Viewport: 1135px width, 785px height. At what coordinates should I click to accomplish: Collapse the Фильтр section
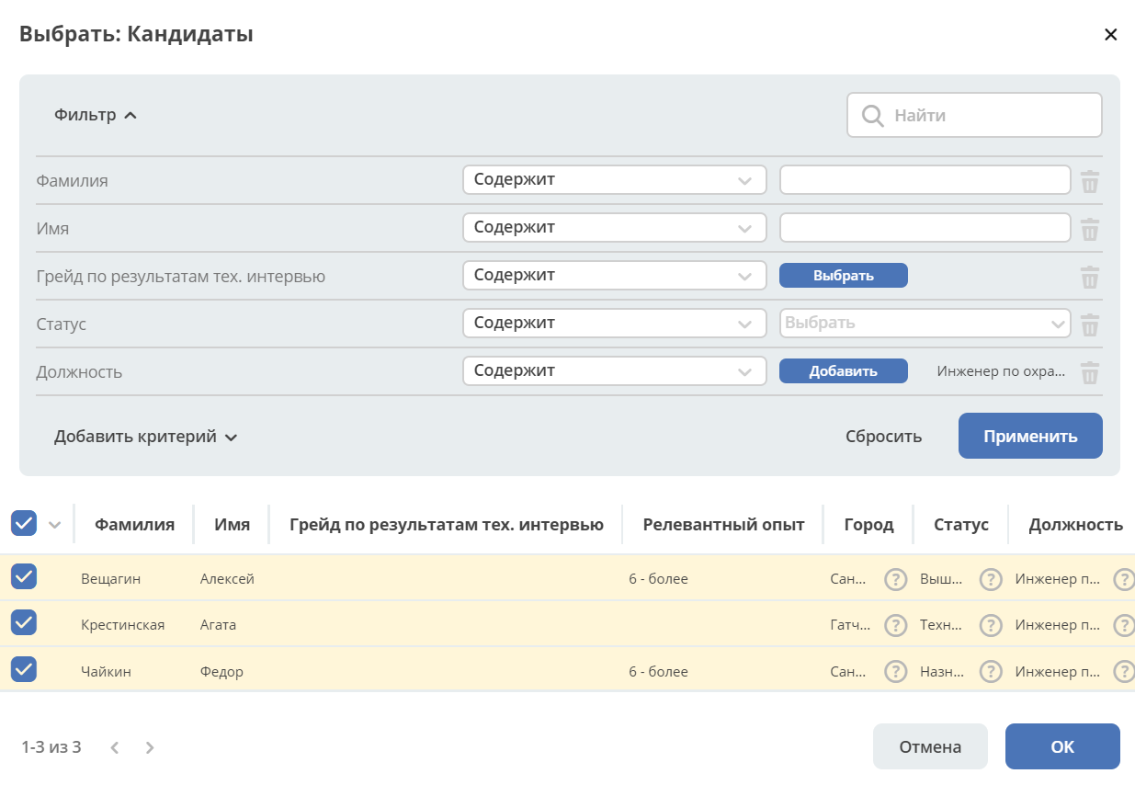96,115
